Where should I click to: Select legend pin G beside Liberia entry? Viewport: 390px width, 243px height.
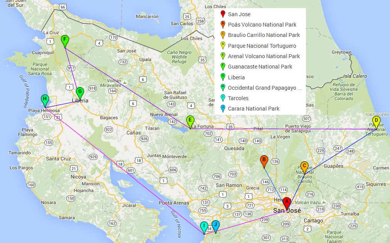[x=223, y=77]
